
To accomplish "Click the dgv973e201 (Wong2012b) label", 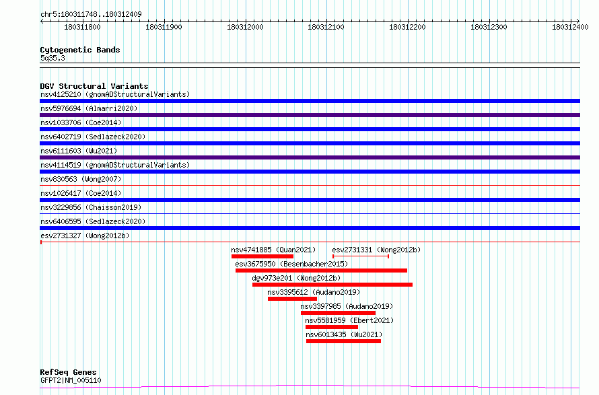I will click(x=296, y=278).
